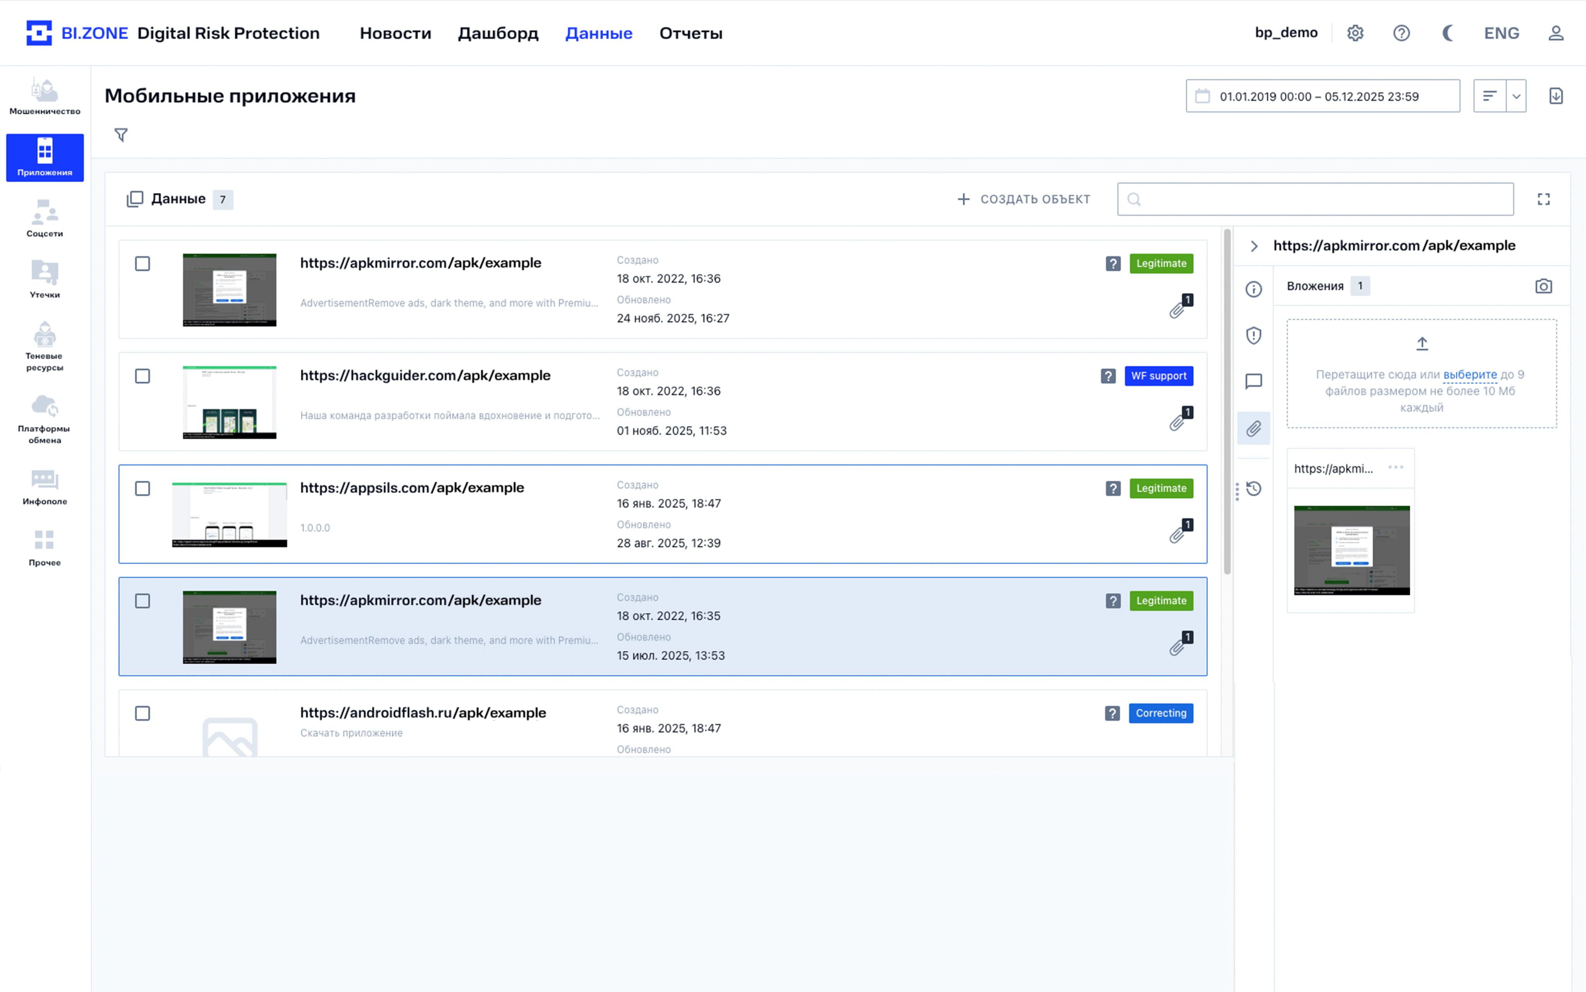This screenshot has width=1586, height=992.
Task: Tick the androidflash.ru row checkbox
Action: (142, 714)
